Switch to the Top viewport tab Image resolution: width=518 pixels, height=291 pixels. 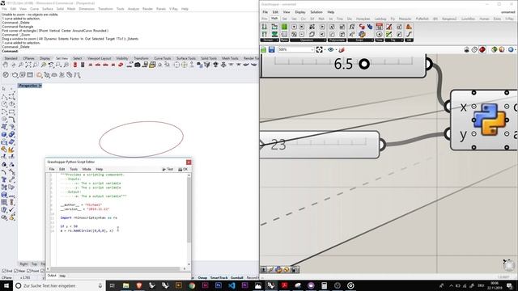[x=34, y=264]
